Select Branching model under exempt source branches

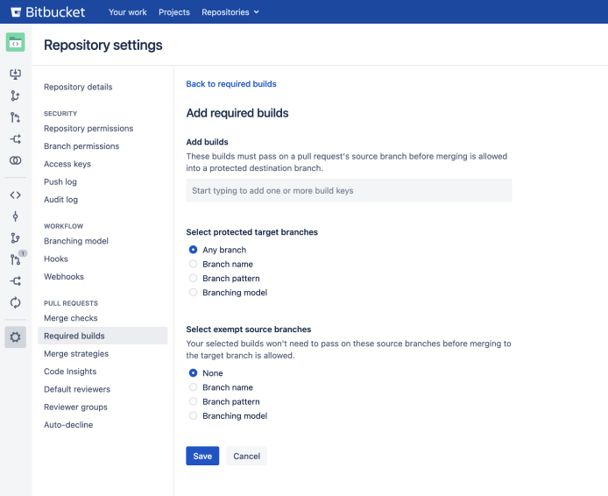(x=194, y=416)
